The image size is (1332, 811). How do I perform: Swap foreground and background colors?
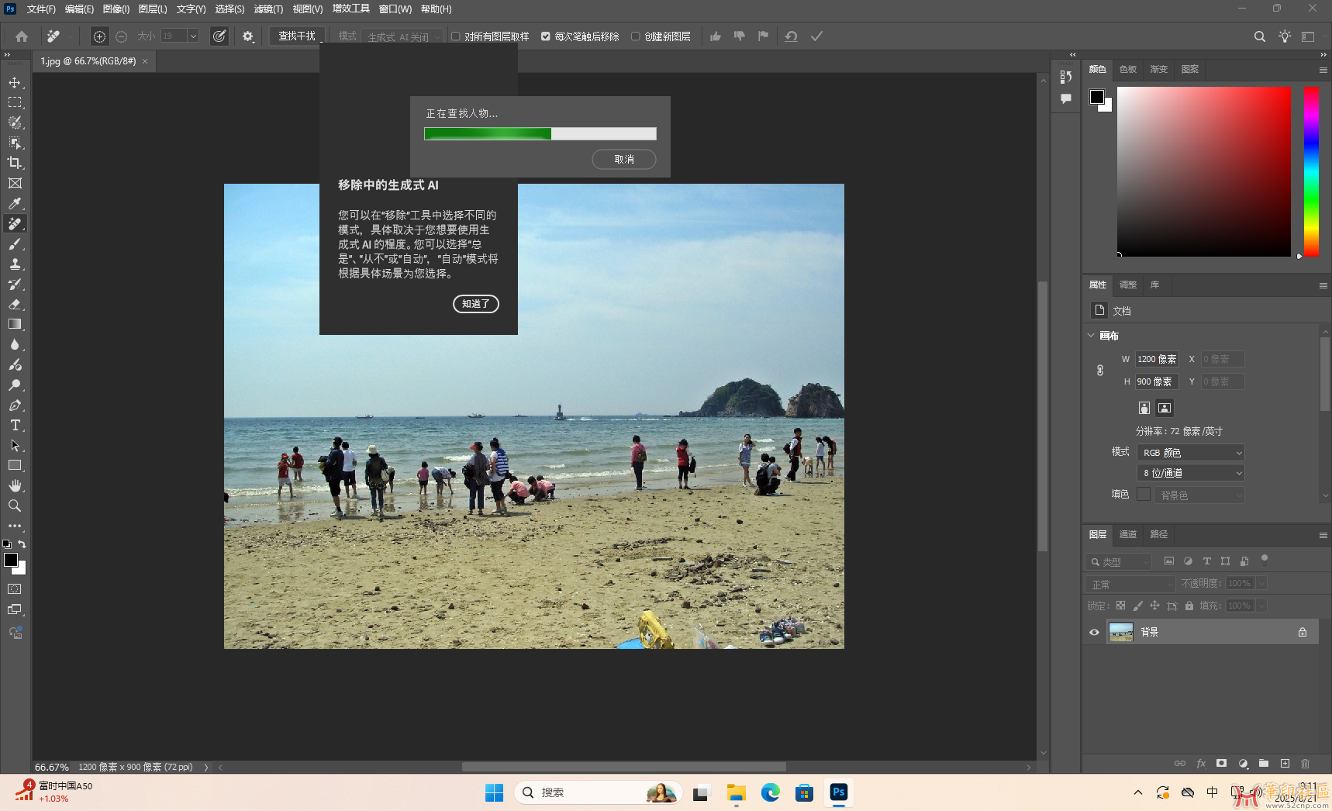point(22,544)
